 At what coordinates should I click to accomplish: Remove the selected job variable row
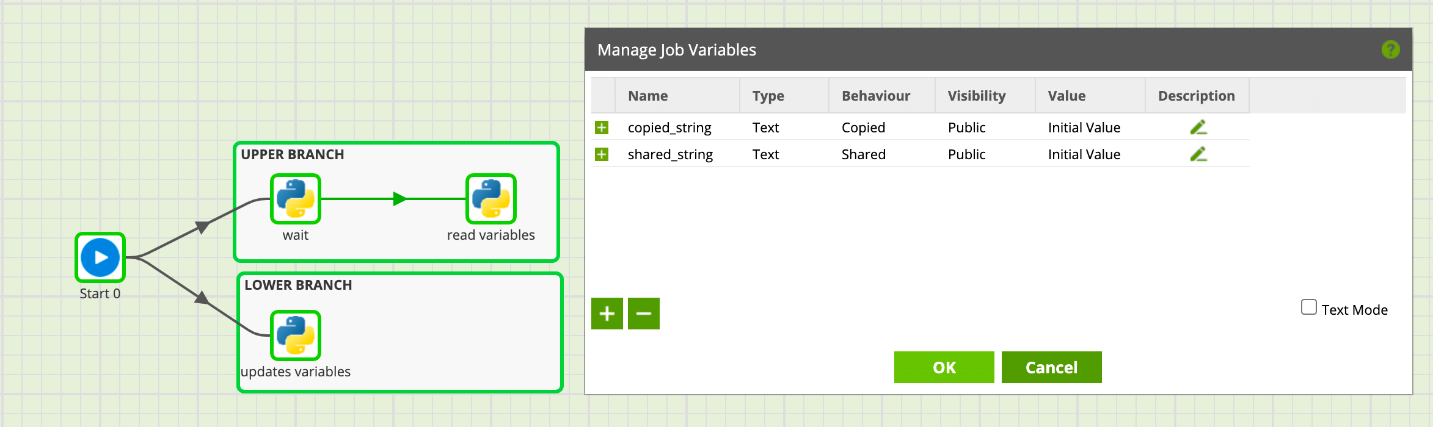tap(643, 314)
